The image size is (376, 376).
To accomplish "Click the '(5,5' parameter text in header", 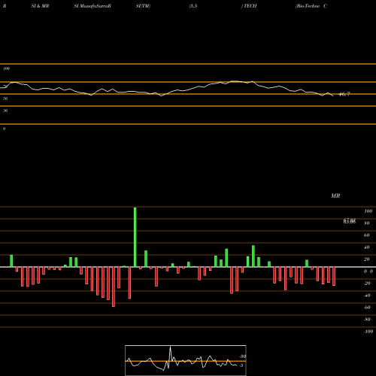I will coord(193,6).
